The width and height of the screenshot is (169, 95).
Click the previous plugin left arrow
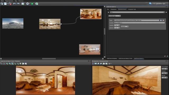click(108, 12)
